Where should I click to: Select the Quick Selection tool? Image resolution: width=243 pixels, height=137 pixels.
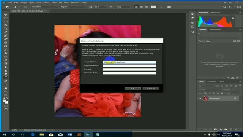(x=6, y=25)
